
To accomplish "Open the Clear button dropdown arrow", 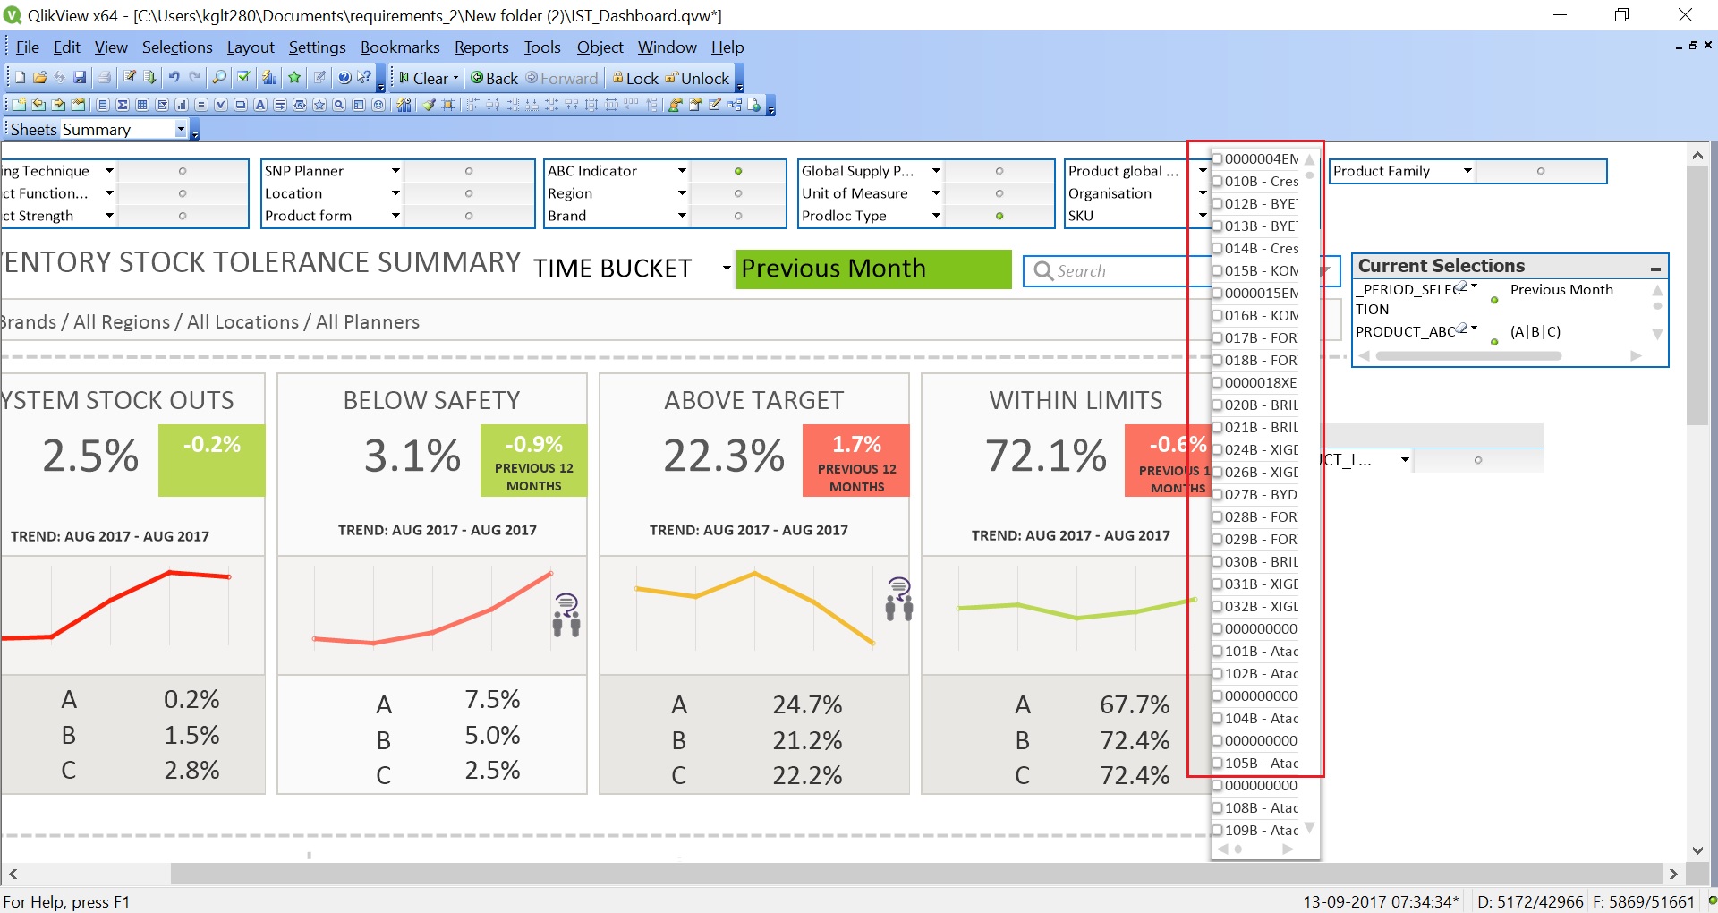I will click(455, 78).
